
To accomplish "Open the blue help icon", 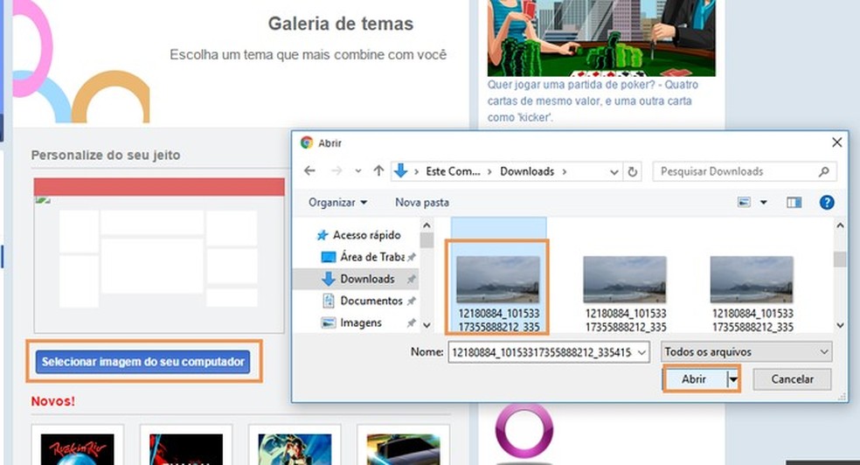I will pos(827,202).
